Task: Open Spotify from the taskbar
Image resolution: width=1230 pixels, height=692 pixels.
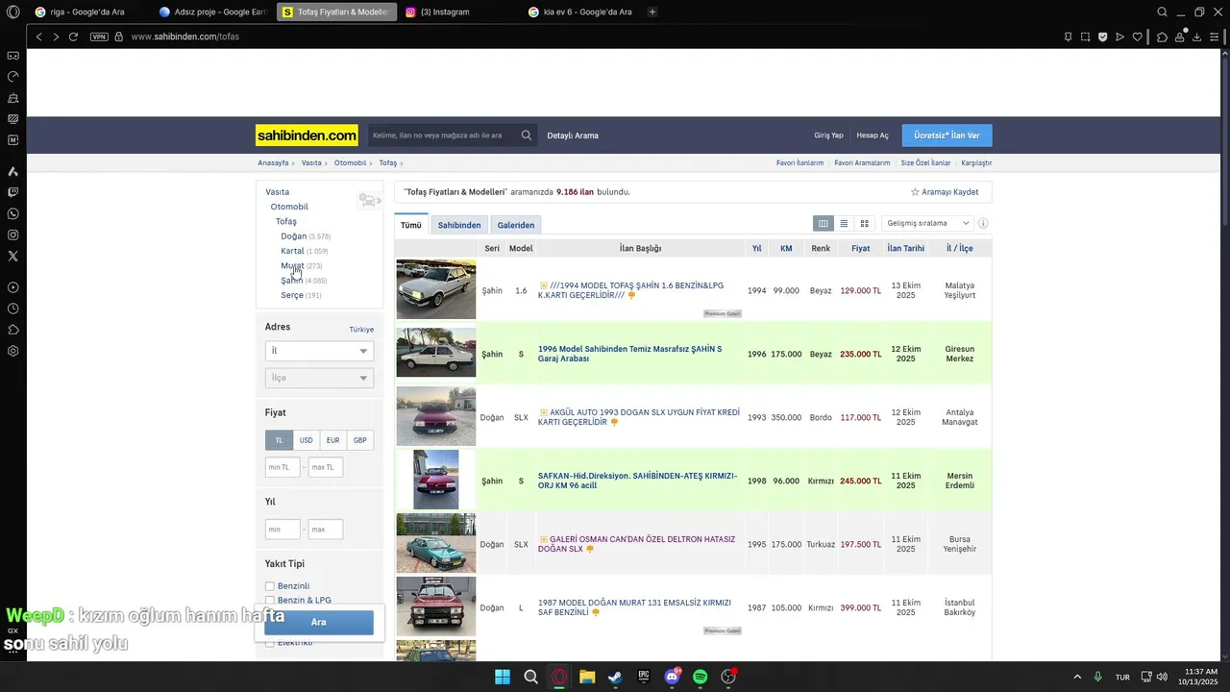Action: pyautogui.click(x=701, y=677)
